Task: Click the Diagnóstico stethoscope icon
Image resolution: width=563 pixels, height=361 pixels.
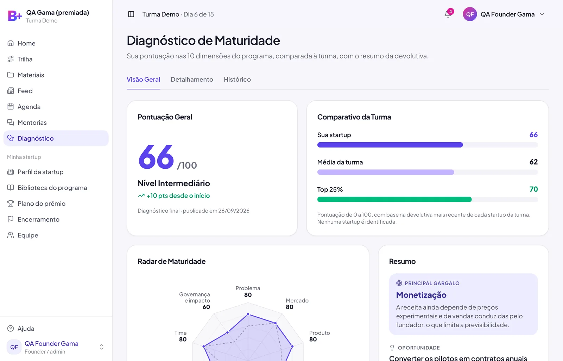Action: pos(11,138)
